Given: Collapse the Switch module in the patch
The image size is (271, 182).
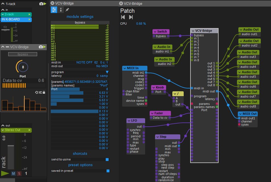Looking at the screenshot, I should pos(155,32).
